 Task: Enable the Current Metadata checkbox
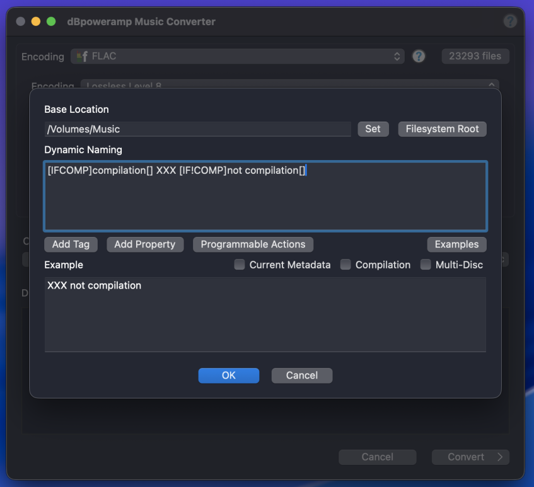[240, 265]
